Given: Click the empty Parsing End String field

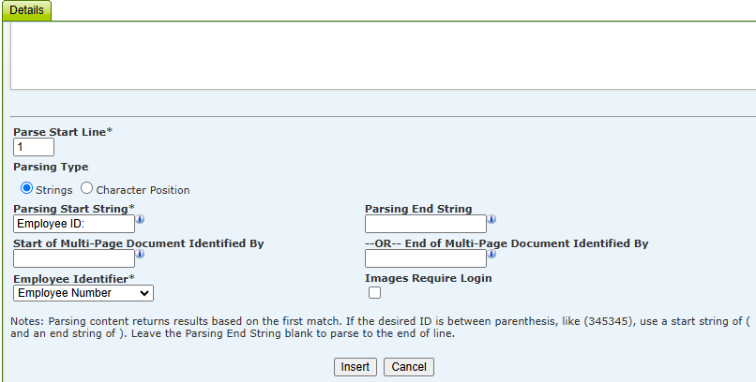Looking at the screenshot, I should coord(426,224).
